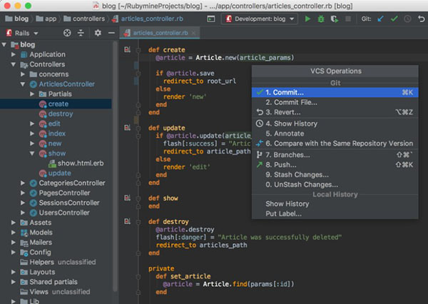Update project with the blue Git arrow
Screen dimensions: 428x304
380,19
